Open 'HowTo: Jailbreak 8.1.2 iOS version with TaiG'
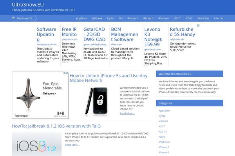235x156 pixels. (x=56, y=126)
